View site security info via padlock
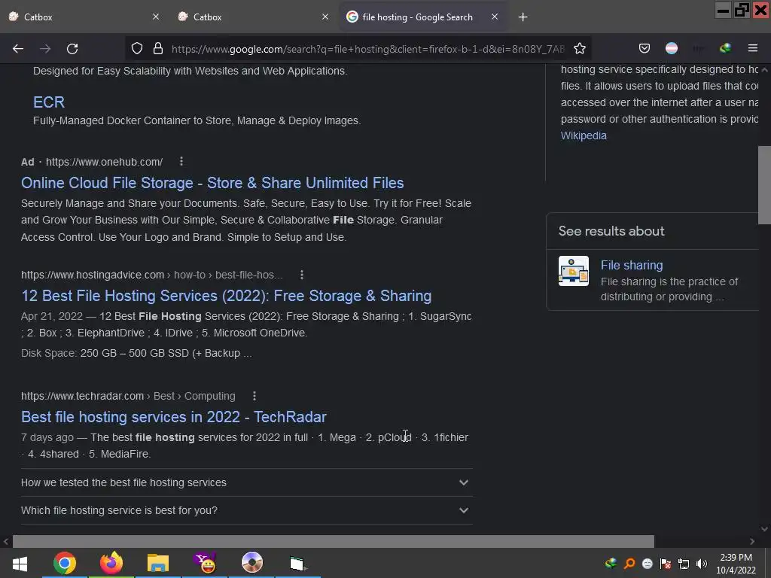Image resolution: width=771 pixels, height=578 pixels. coord(158,48)
